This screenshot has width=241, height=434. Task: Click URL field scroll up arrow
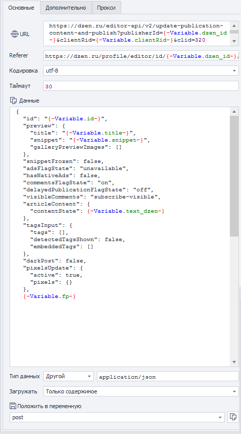point(234,26)
